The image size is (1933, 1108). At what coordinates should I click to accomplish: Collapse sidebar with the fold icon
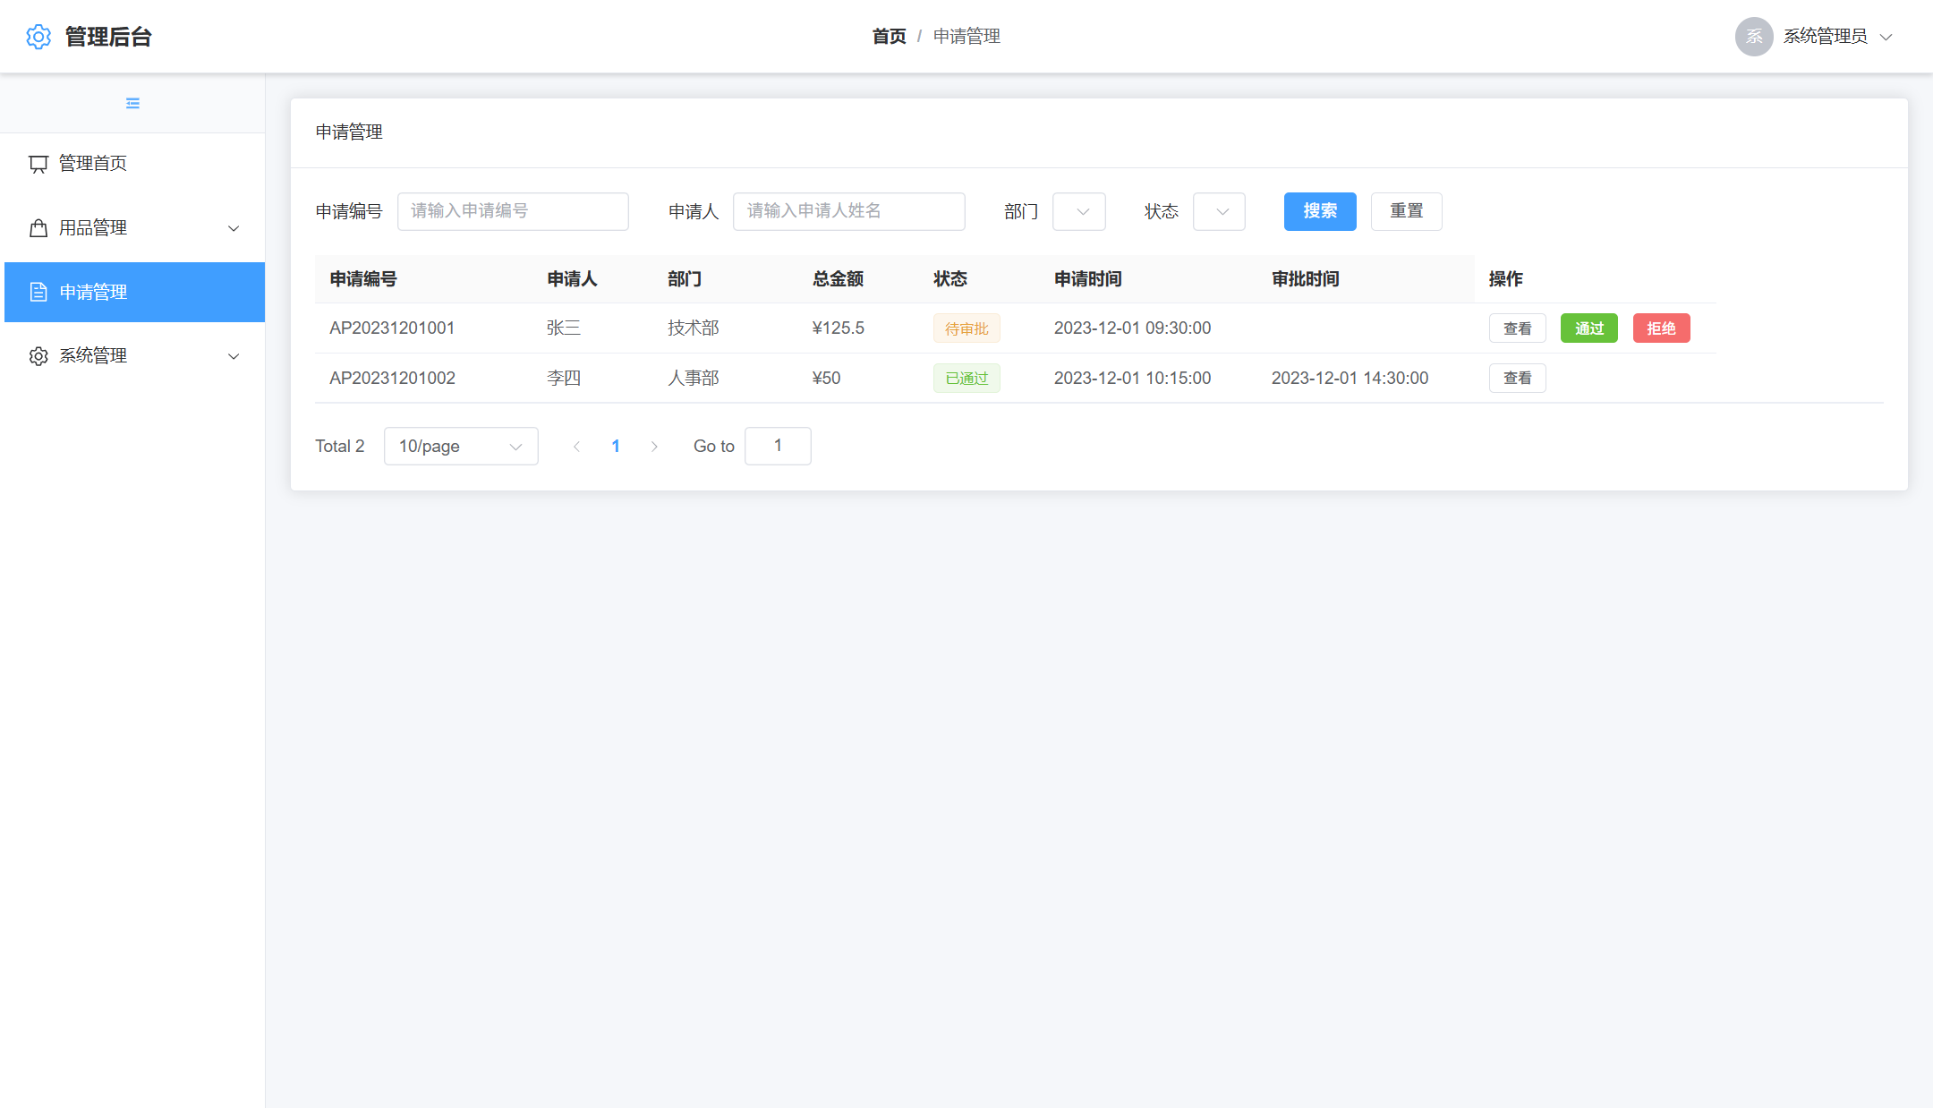(132, 104)
